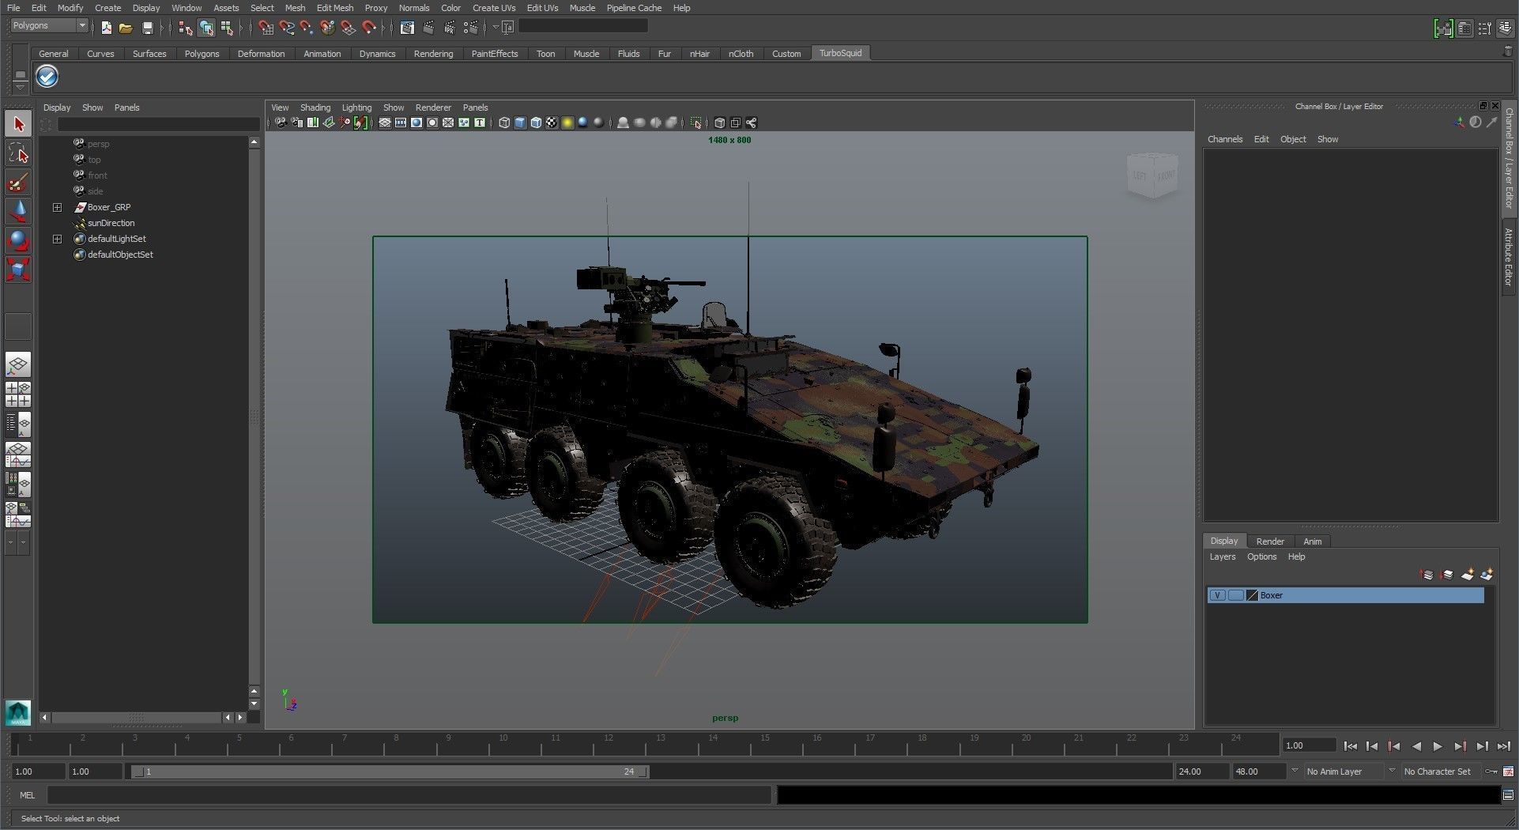
Task: Activate the Rotate tool sphere icon
Action: point(18,240)
